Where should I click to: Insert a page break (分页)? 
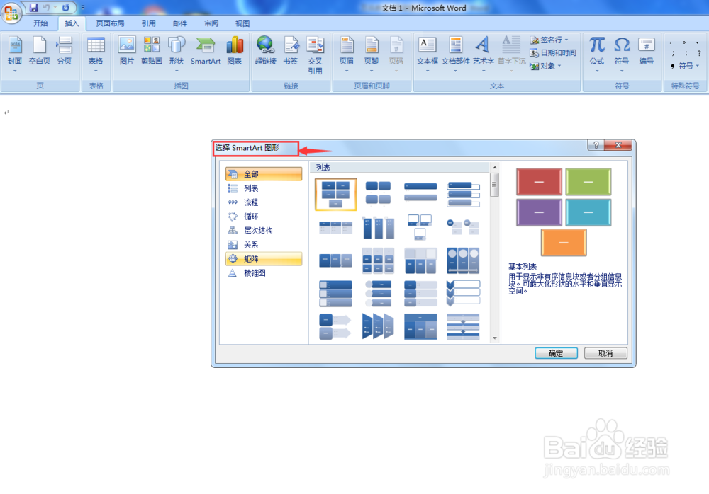point(65,51)
